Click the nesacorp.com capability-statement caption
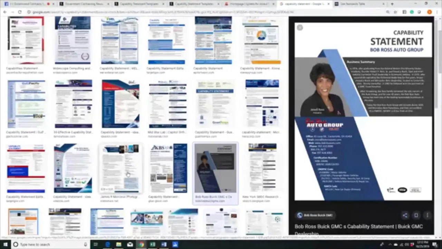 (260, 132)
